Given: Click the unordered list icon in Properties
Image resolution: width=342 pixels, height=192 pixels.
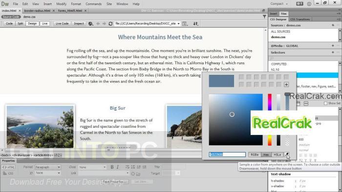Looking at the screenshot, I should coord(128,167).
